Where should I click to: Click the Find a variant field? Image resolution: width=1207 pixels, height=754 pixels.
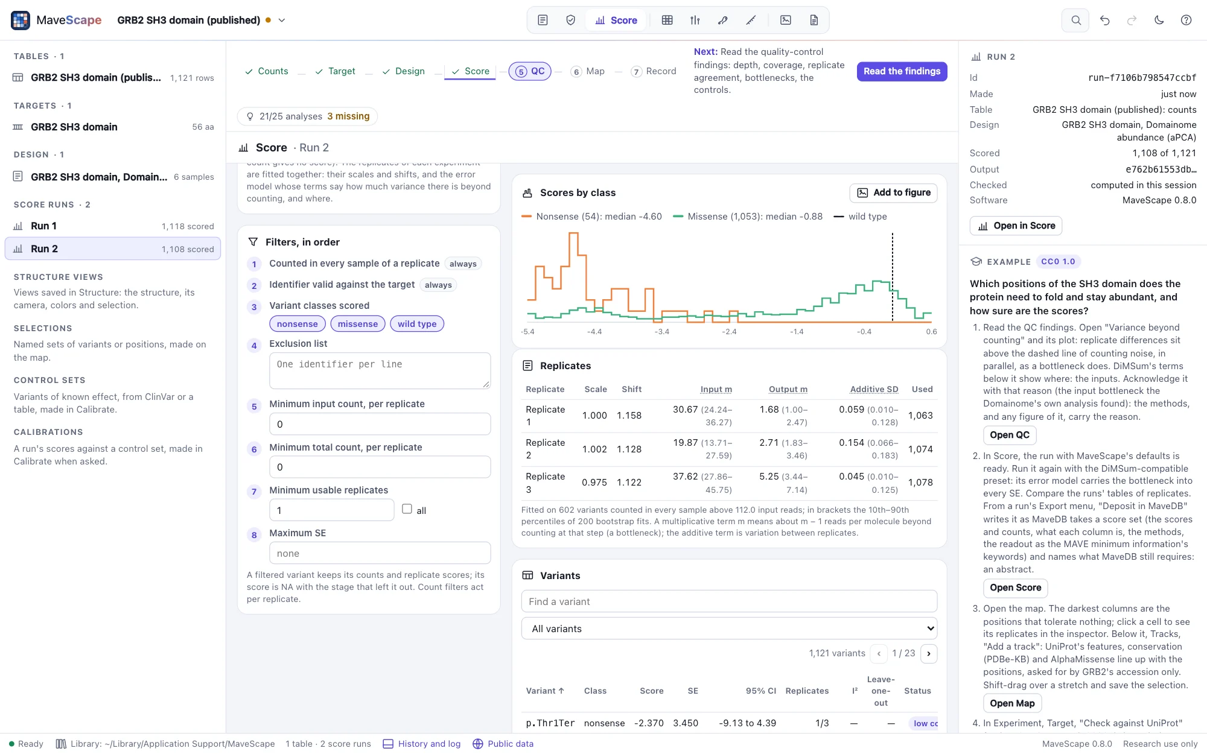coord(729,601)
